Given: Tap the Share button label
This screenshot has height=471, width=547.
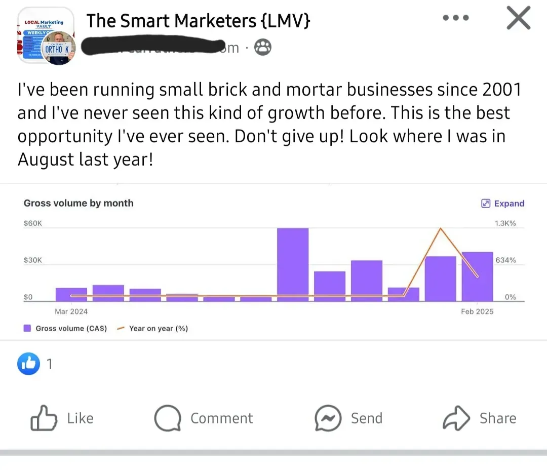Looking at the screenshot, I should 498,418.
